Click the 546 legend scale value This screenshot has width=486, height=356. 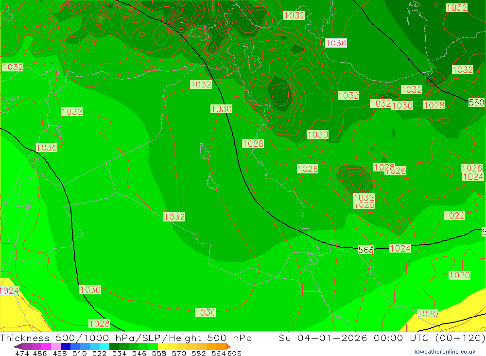pos(139,353)
